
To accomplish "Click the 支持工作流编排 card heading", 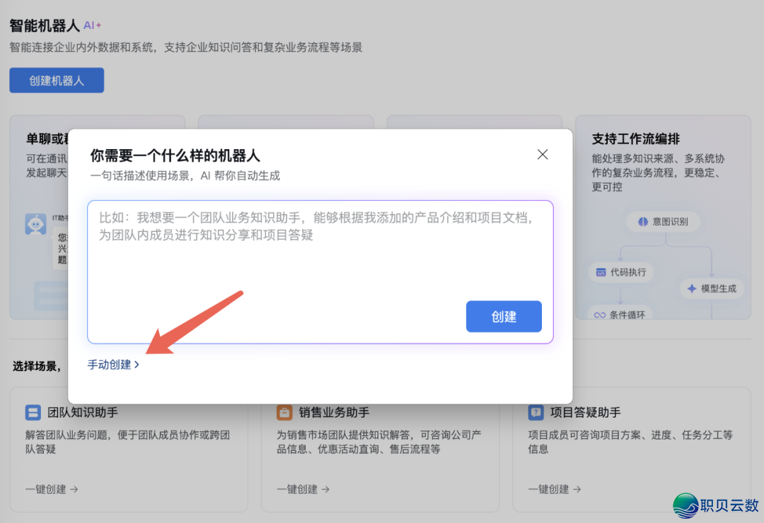I will [638, 139].
